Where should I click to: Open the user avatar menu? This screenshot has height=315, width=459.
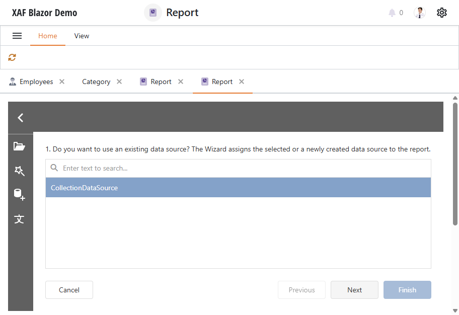(419, 12)
